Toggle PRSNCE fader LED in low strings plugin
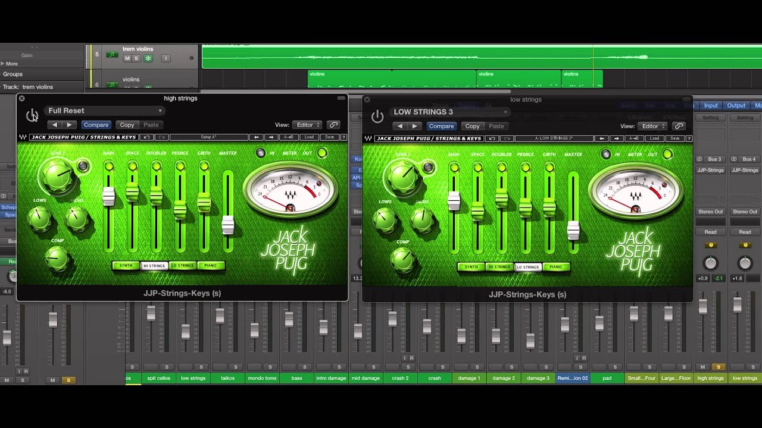Image resolution: width=762 pixels, height=428 pixels. (x=525, y=168)
